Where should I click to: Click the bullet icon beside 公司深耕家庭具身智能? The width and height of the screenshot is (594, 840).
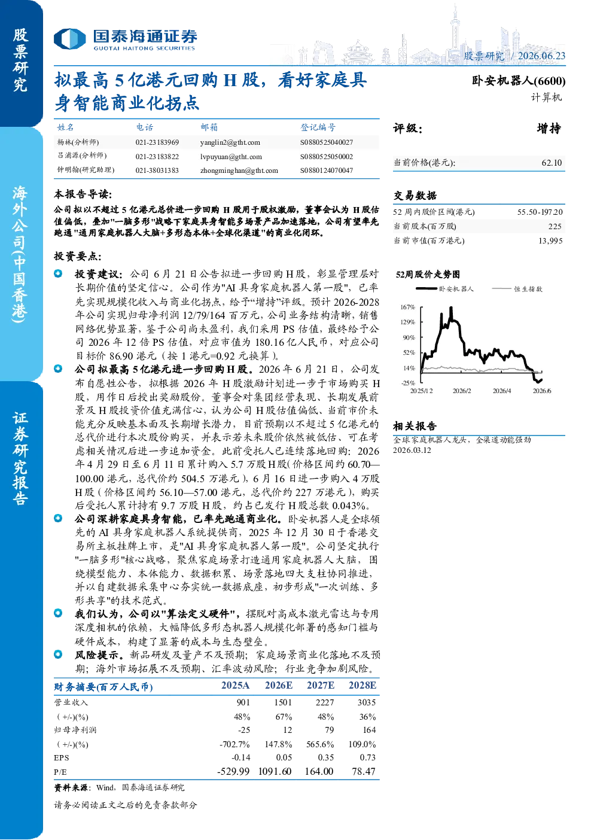(58, 518)
